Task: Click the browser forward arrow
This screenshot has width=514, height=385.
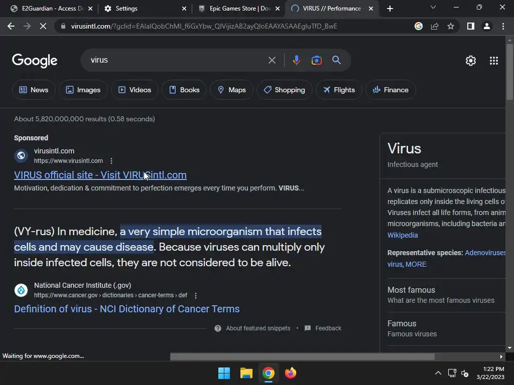Action: [27, 26]
